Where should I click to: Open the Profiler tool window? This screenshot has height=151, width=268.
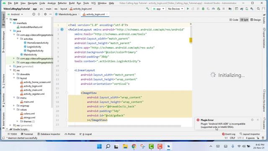70,134
